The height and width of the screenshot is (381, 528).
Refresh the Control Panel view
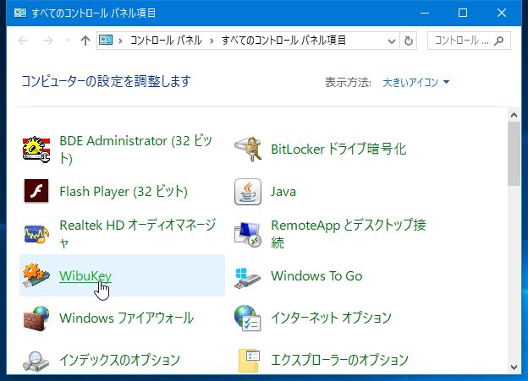409,41
